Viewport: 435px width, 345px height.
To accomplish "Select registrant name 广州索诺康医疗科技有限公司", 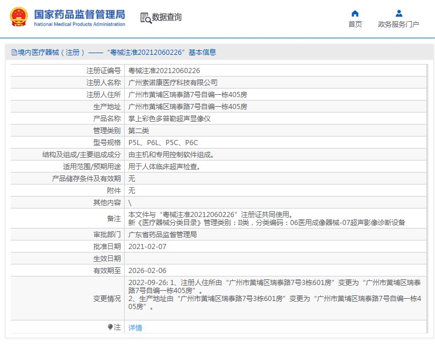I will (173, 83).
